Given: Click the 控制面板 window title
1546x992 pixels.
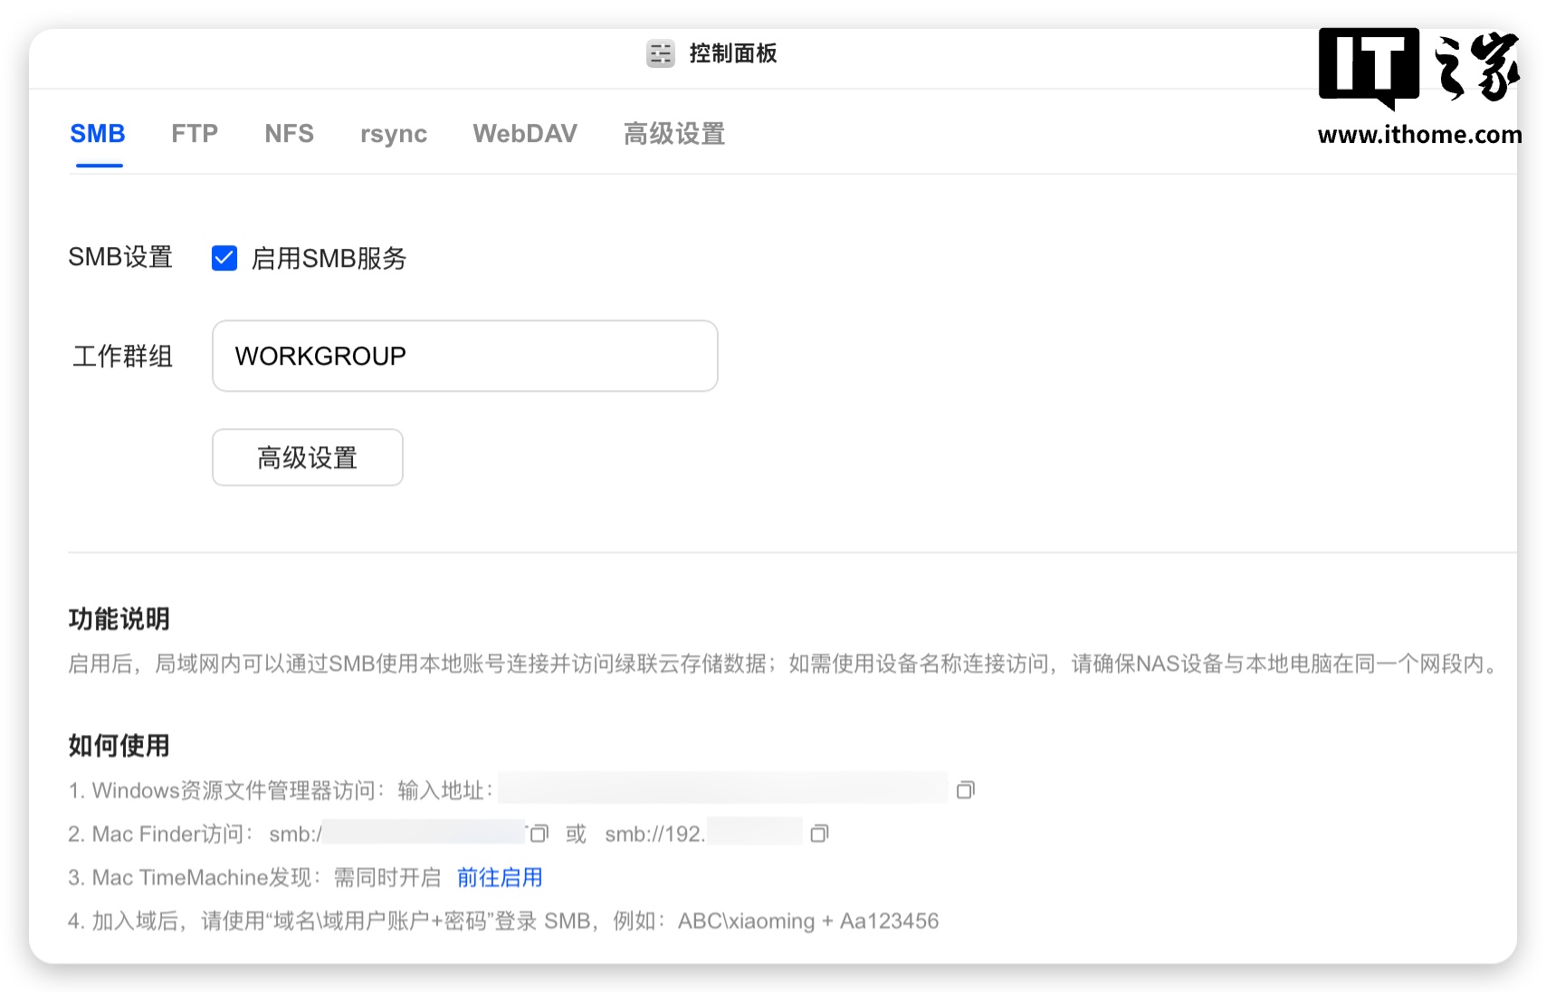Looking at the screenshot, I should (733, 53).
